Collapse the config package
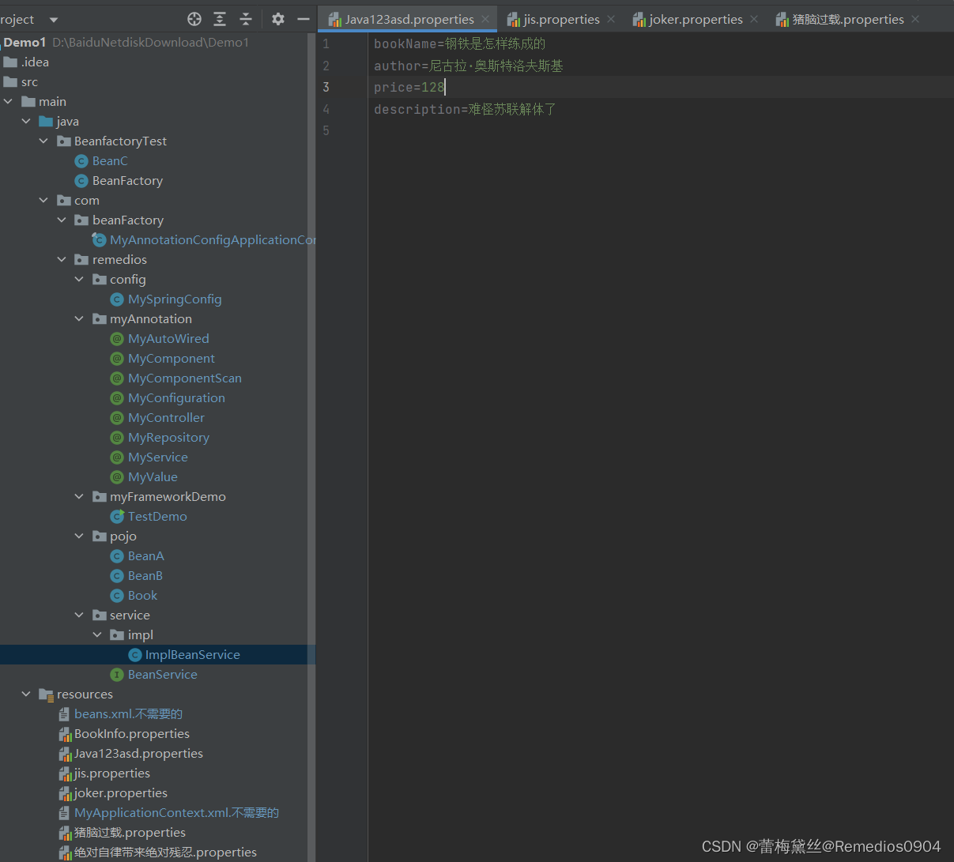The height and width of the screenshot is (862, 954). click(79, 279)
